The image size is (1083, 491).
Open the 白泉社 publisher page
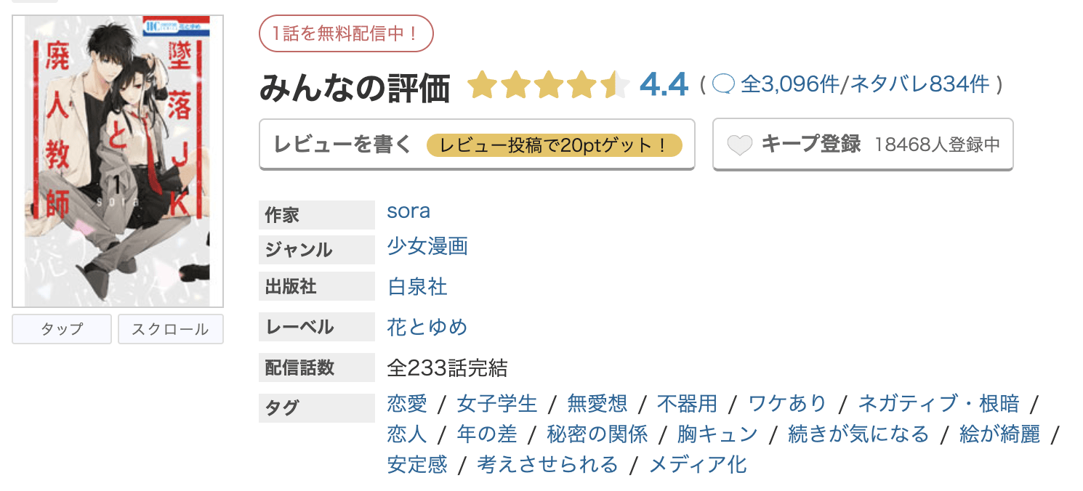click(416, 286)
